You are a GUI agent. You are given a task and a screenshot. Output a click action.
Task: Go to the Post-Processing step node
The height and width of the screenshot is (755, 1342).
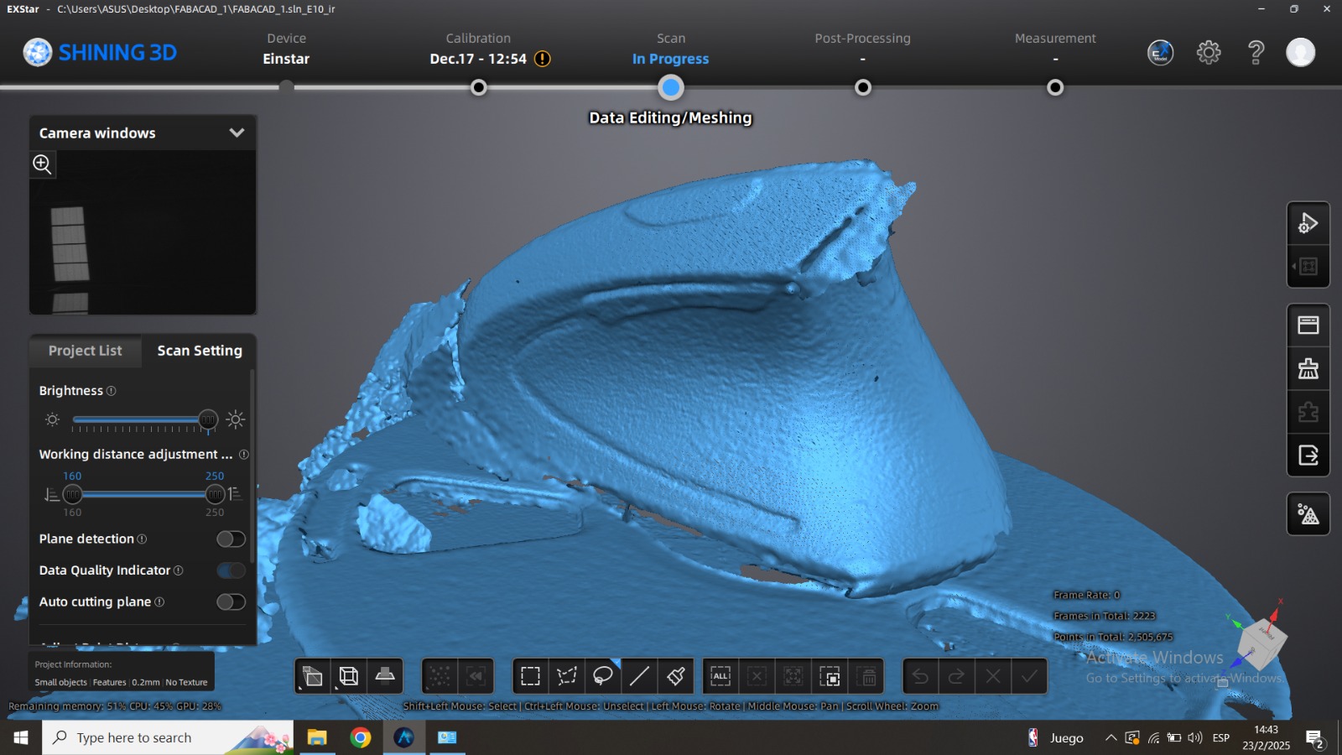point(862,87)
